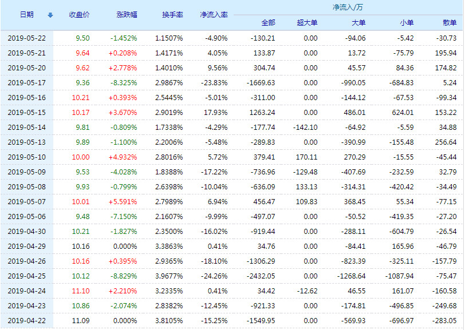Select the 散单 sub-column header
This screenshot has height=330, width=465.
pos(450,23)
